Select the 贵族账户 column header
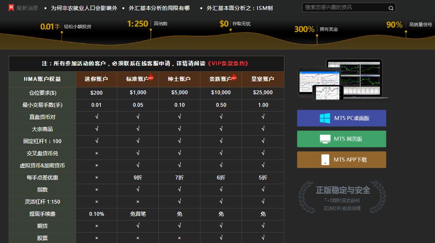Viewport: 435px width, 243px height. pyautogui.click(x=221, y=79)
